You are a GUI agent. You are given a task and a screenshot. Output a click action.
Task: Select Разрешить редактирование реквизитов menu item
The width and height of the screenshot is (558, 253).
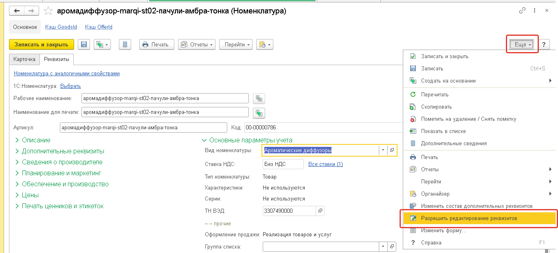click(468, 218)
